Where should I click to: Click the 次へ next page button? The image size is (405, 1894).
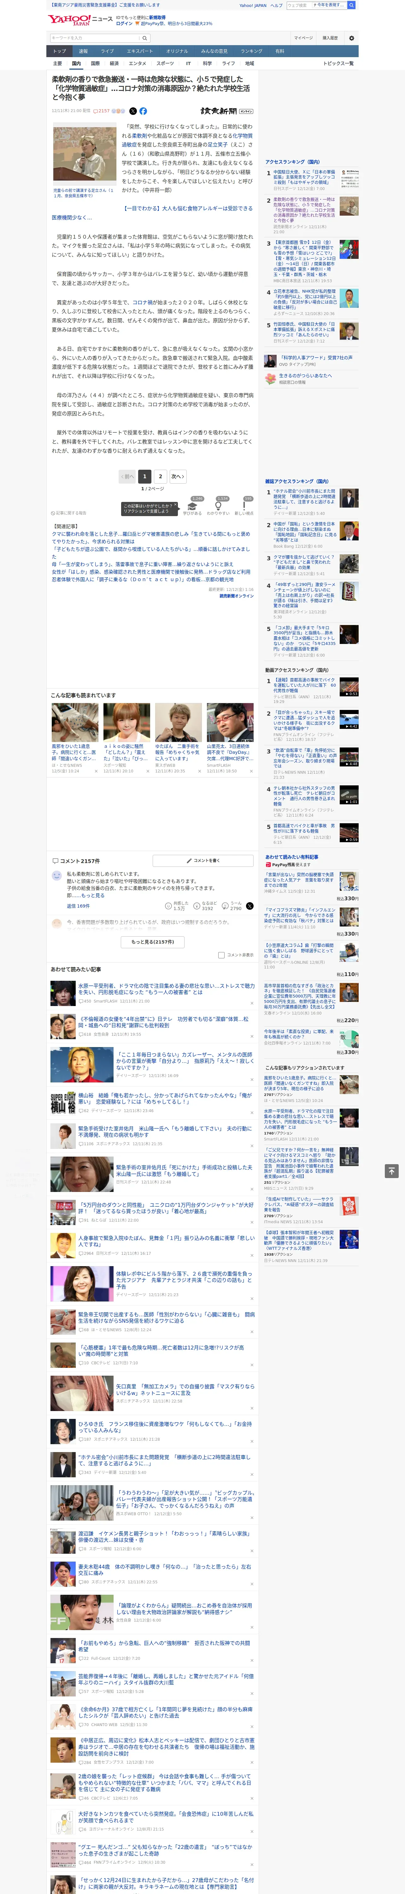178,476
